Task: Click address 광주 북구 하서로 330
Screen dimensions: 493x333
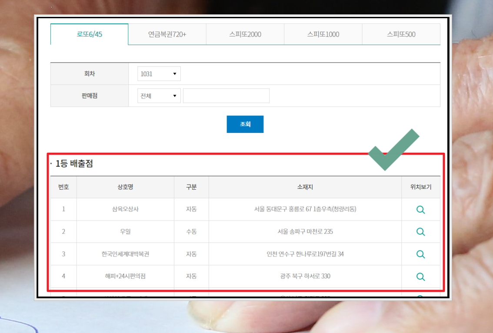Action: tap(305, 276)
